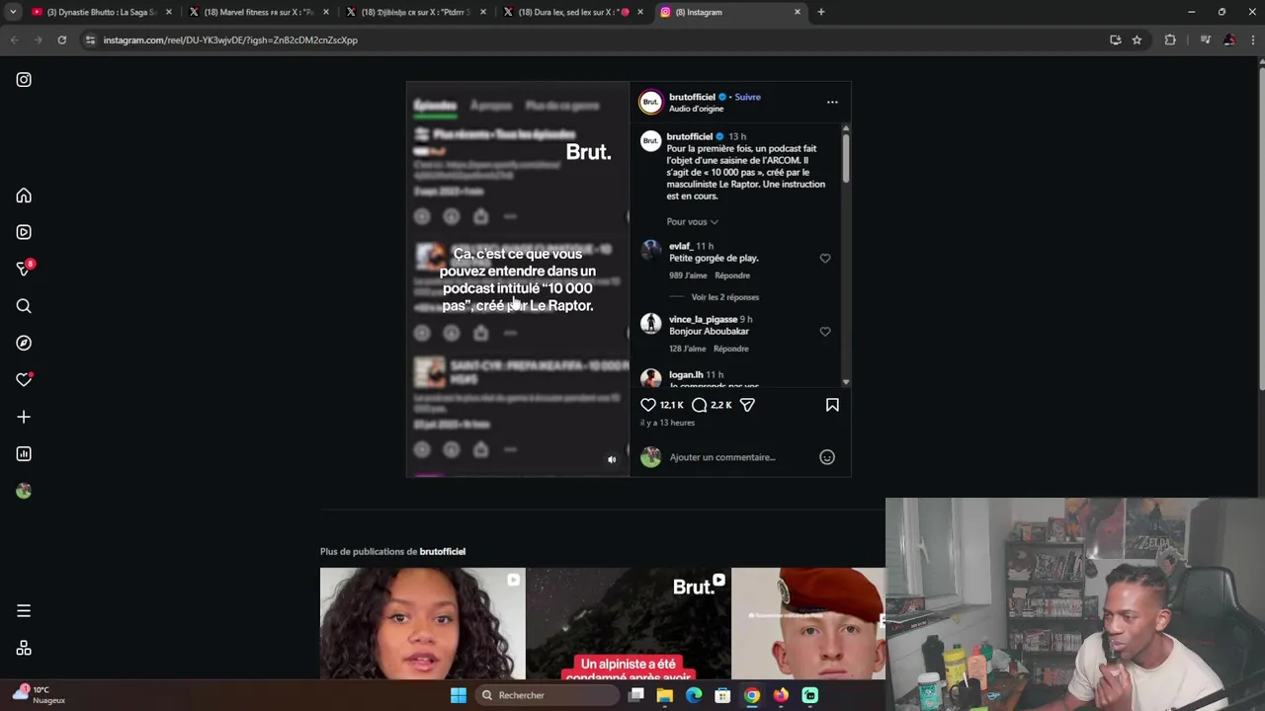The image size is (1265, 711).
Task: Switch to the Dura lex, sed lex X tab
Action: 573,12
